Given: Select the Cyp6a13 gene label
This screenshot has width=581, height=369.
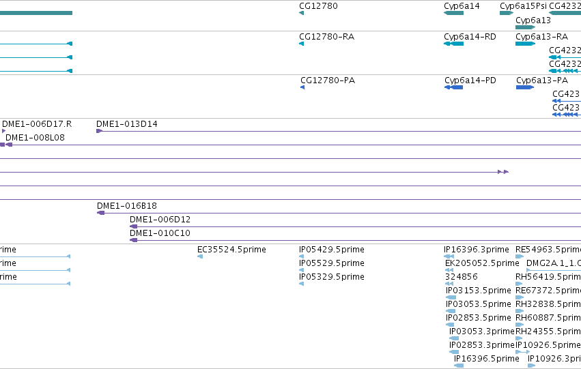Looking at the screenshot, I should (533, 20).
